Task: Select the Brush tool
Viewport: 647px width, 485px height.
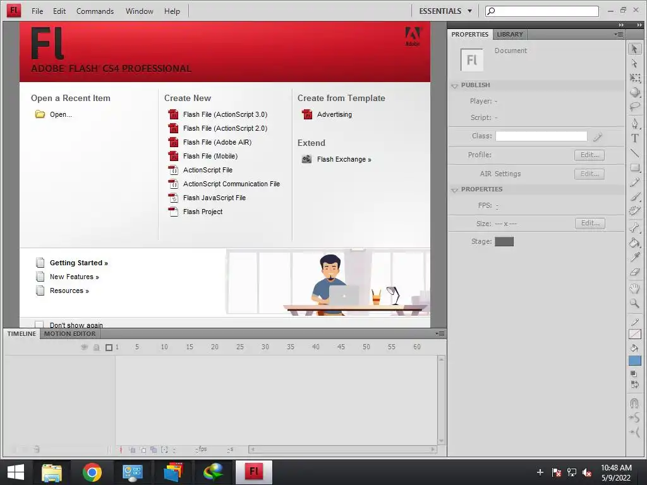Action: tap(634, 197)
